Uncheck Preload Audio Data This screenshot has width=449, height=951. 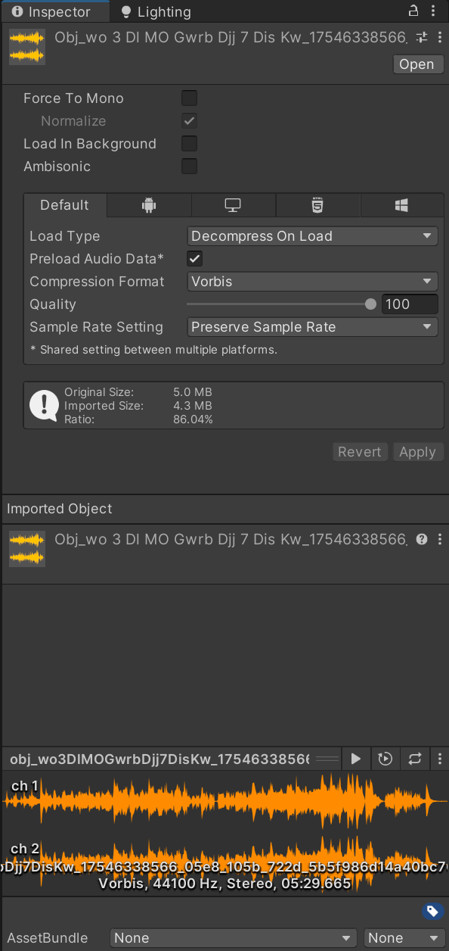[x=195, y=259]
